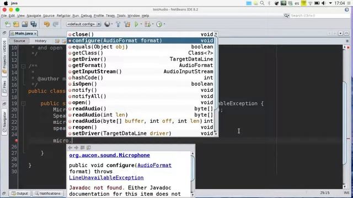The image size is (353, 198).
Task: Click the Clean and Build icon
Action: [127, 24]
